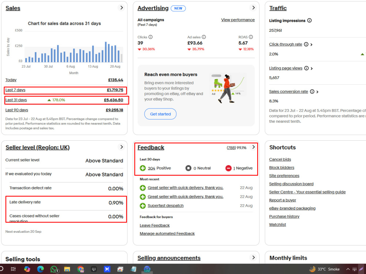The height and width of the screenshot is (274, 366).
Task: Click grey Neutral feedback icon
Action: (x=188, y=168)
